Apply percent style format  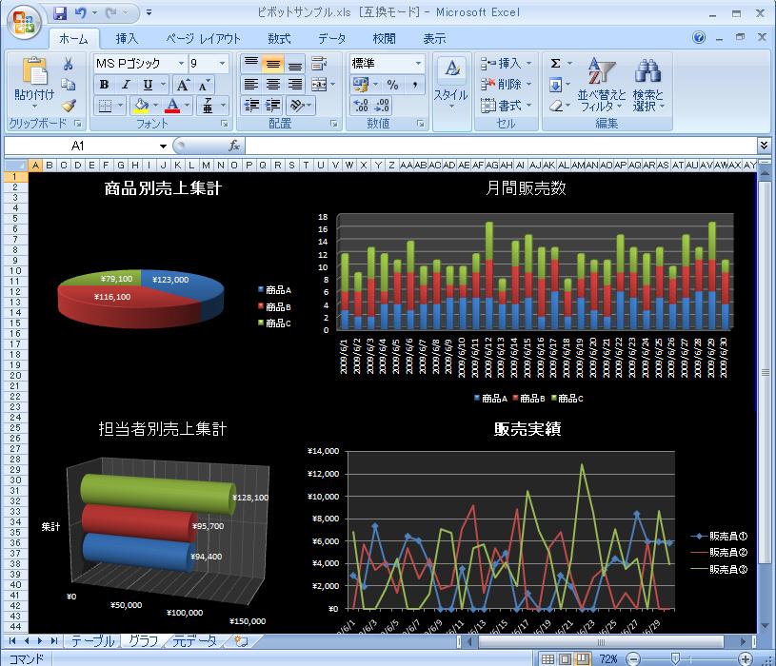point(392,85)
